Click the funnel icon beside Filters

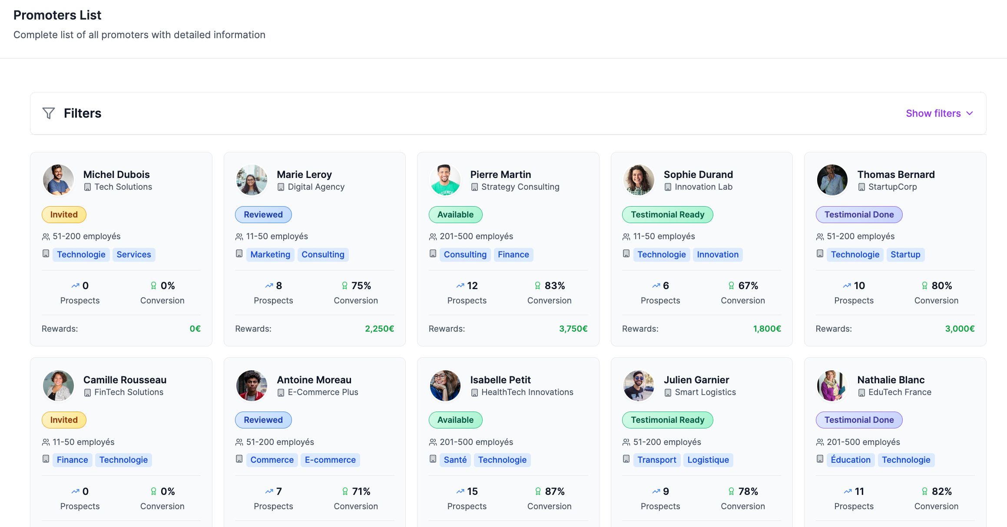49,113
